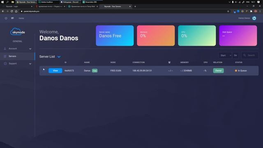Click the flag extension icon in toolbar

coord(247,11)
